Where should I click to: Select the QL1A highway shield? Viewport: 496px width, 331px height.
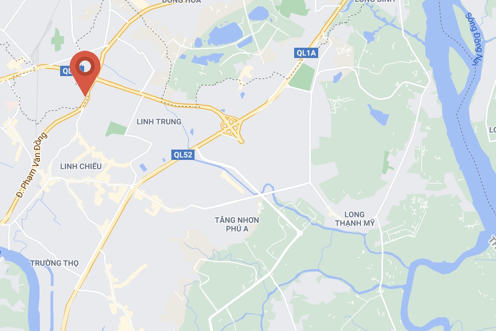coord(306,53)
